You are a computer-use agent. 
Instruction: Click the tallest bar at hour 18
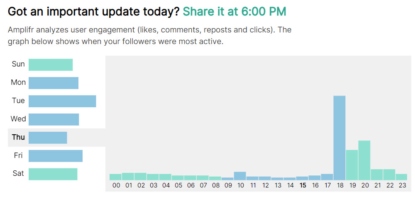coord(339,138)
